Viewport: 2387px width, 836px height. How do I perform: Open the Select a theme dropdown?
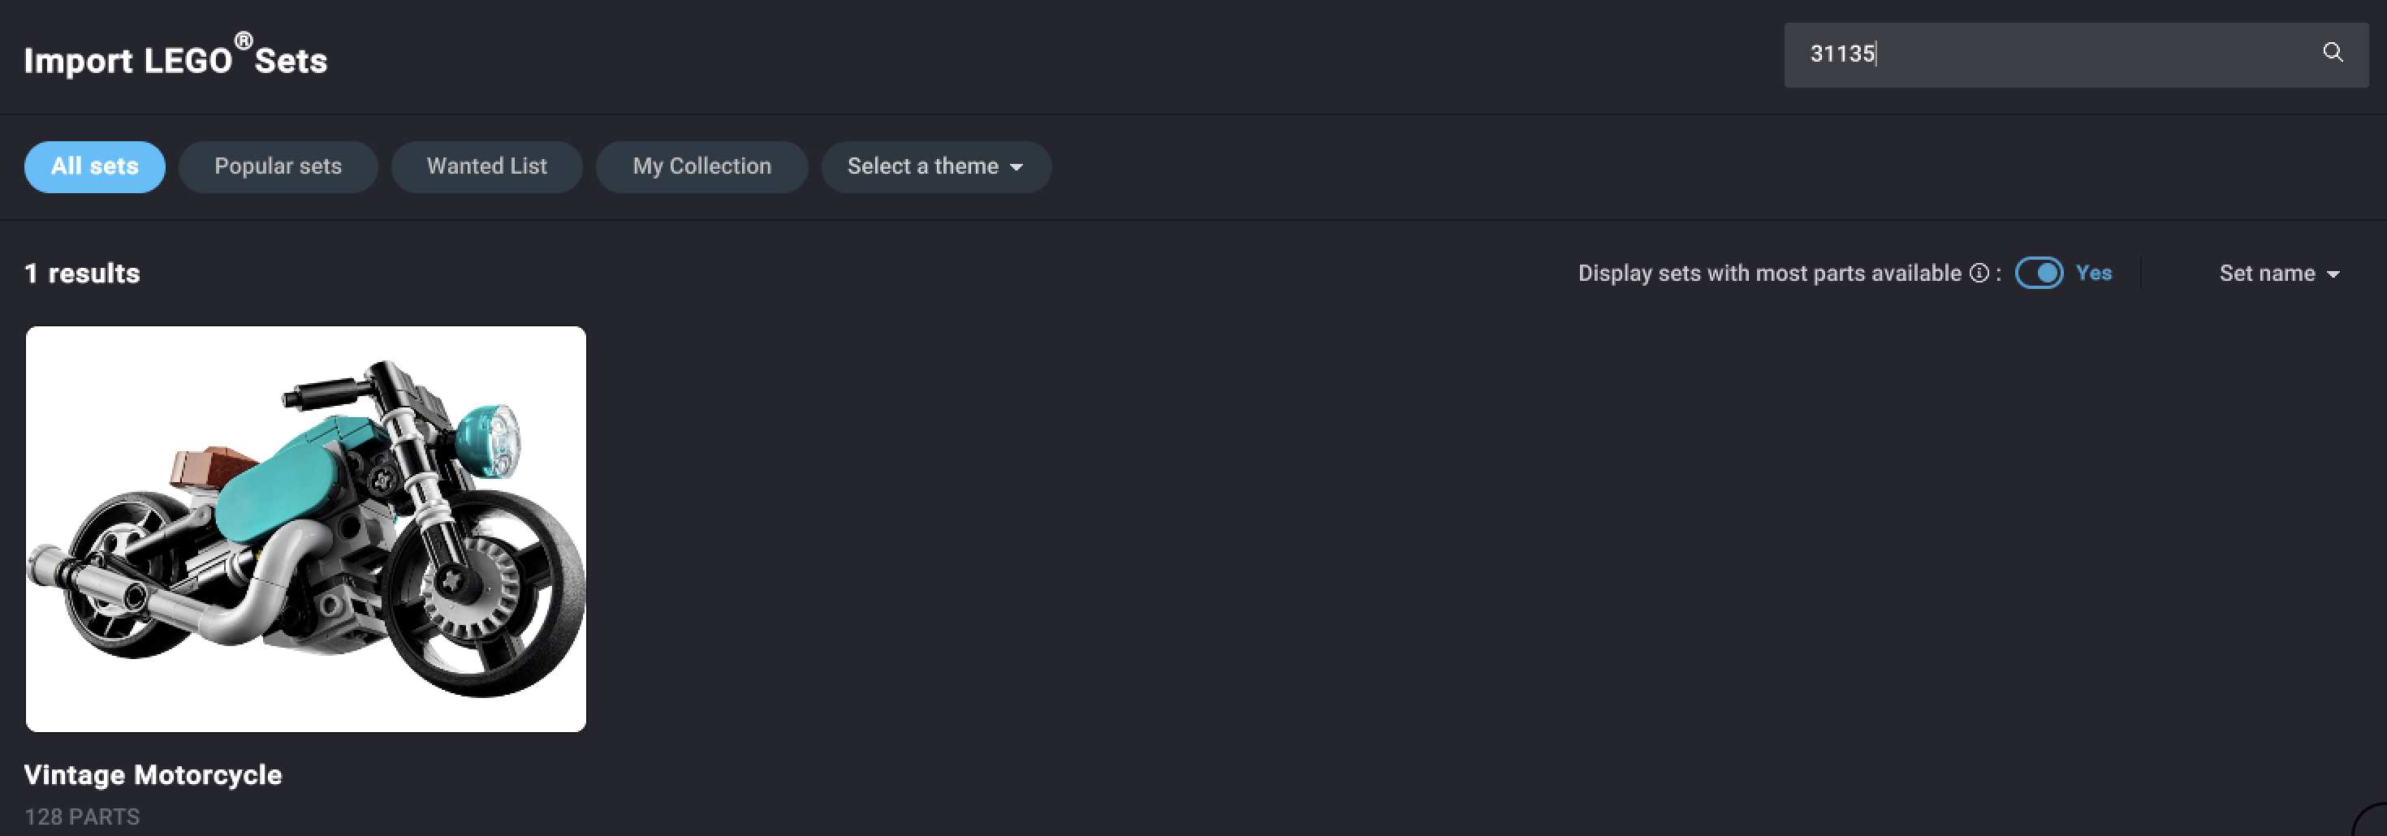coord(935,167)
